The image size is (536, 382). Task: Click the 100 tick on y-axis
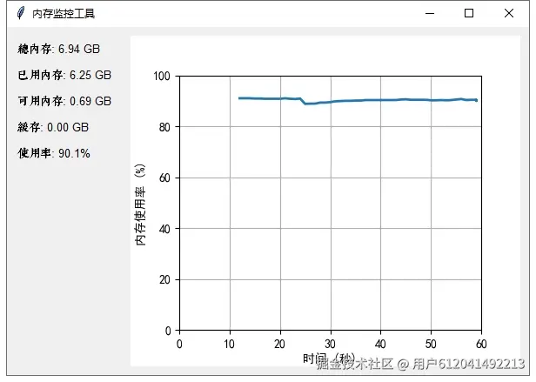[x=161, y=76]
